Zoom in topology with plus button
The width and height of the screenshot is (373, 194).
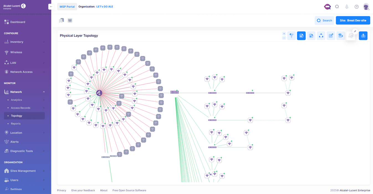pos(284,34)
